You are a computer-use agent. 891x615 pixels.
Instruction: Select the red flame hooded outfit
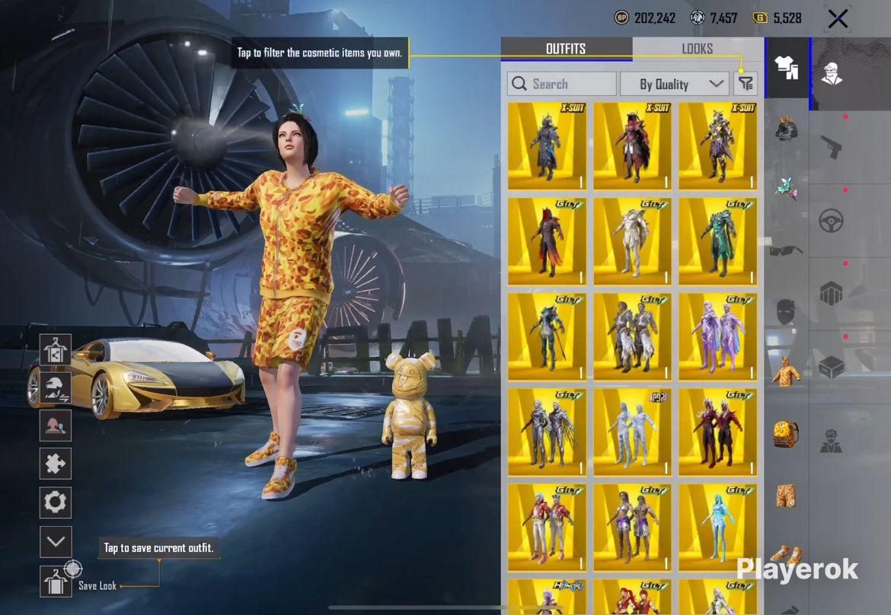tap(547, 241)
